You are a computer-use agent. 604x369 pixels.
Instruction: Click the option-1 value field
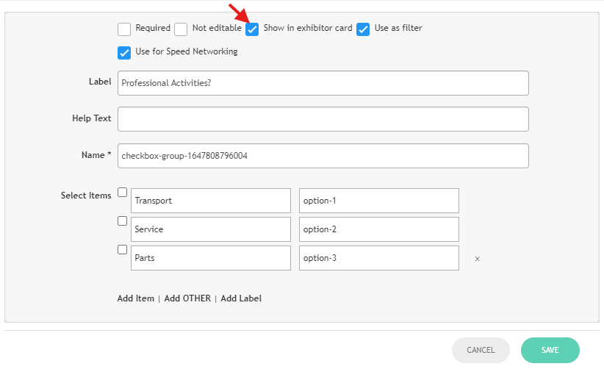pyautogui.click(x=378, y=201)
